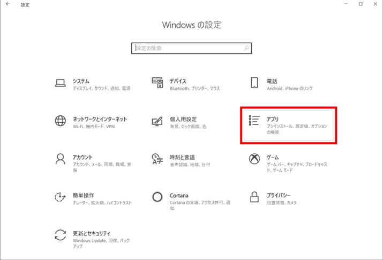This screenshot has width=383, height=260.
Task: Click the Wi-Fi、機内モード、VPN description
Action: 94,127
